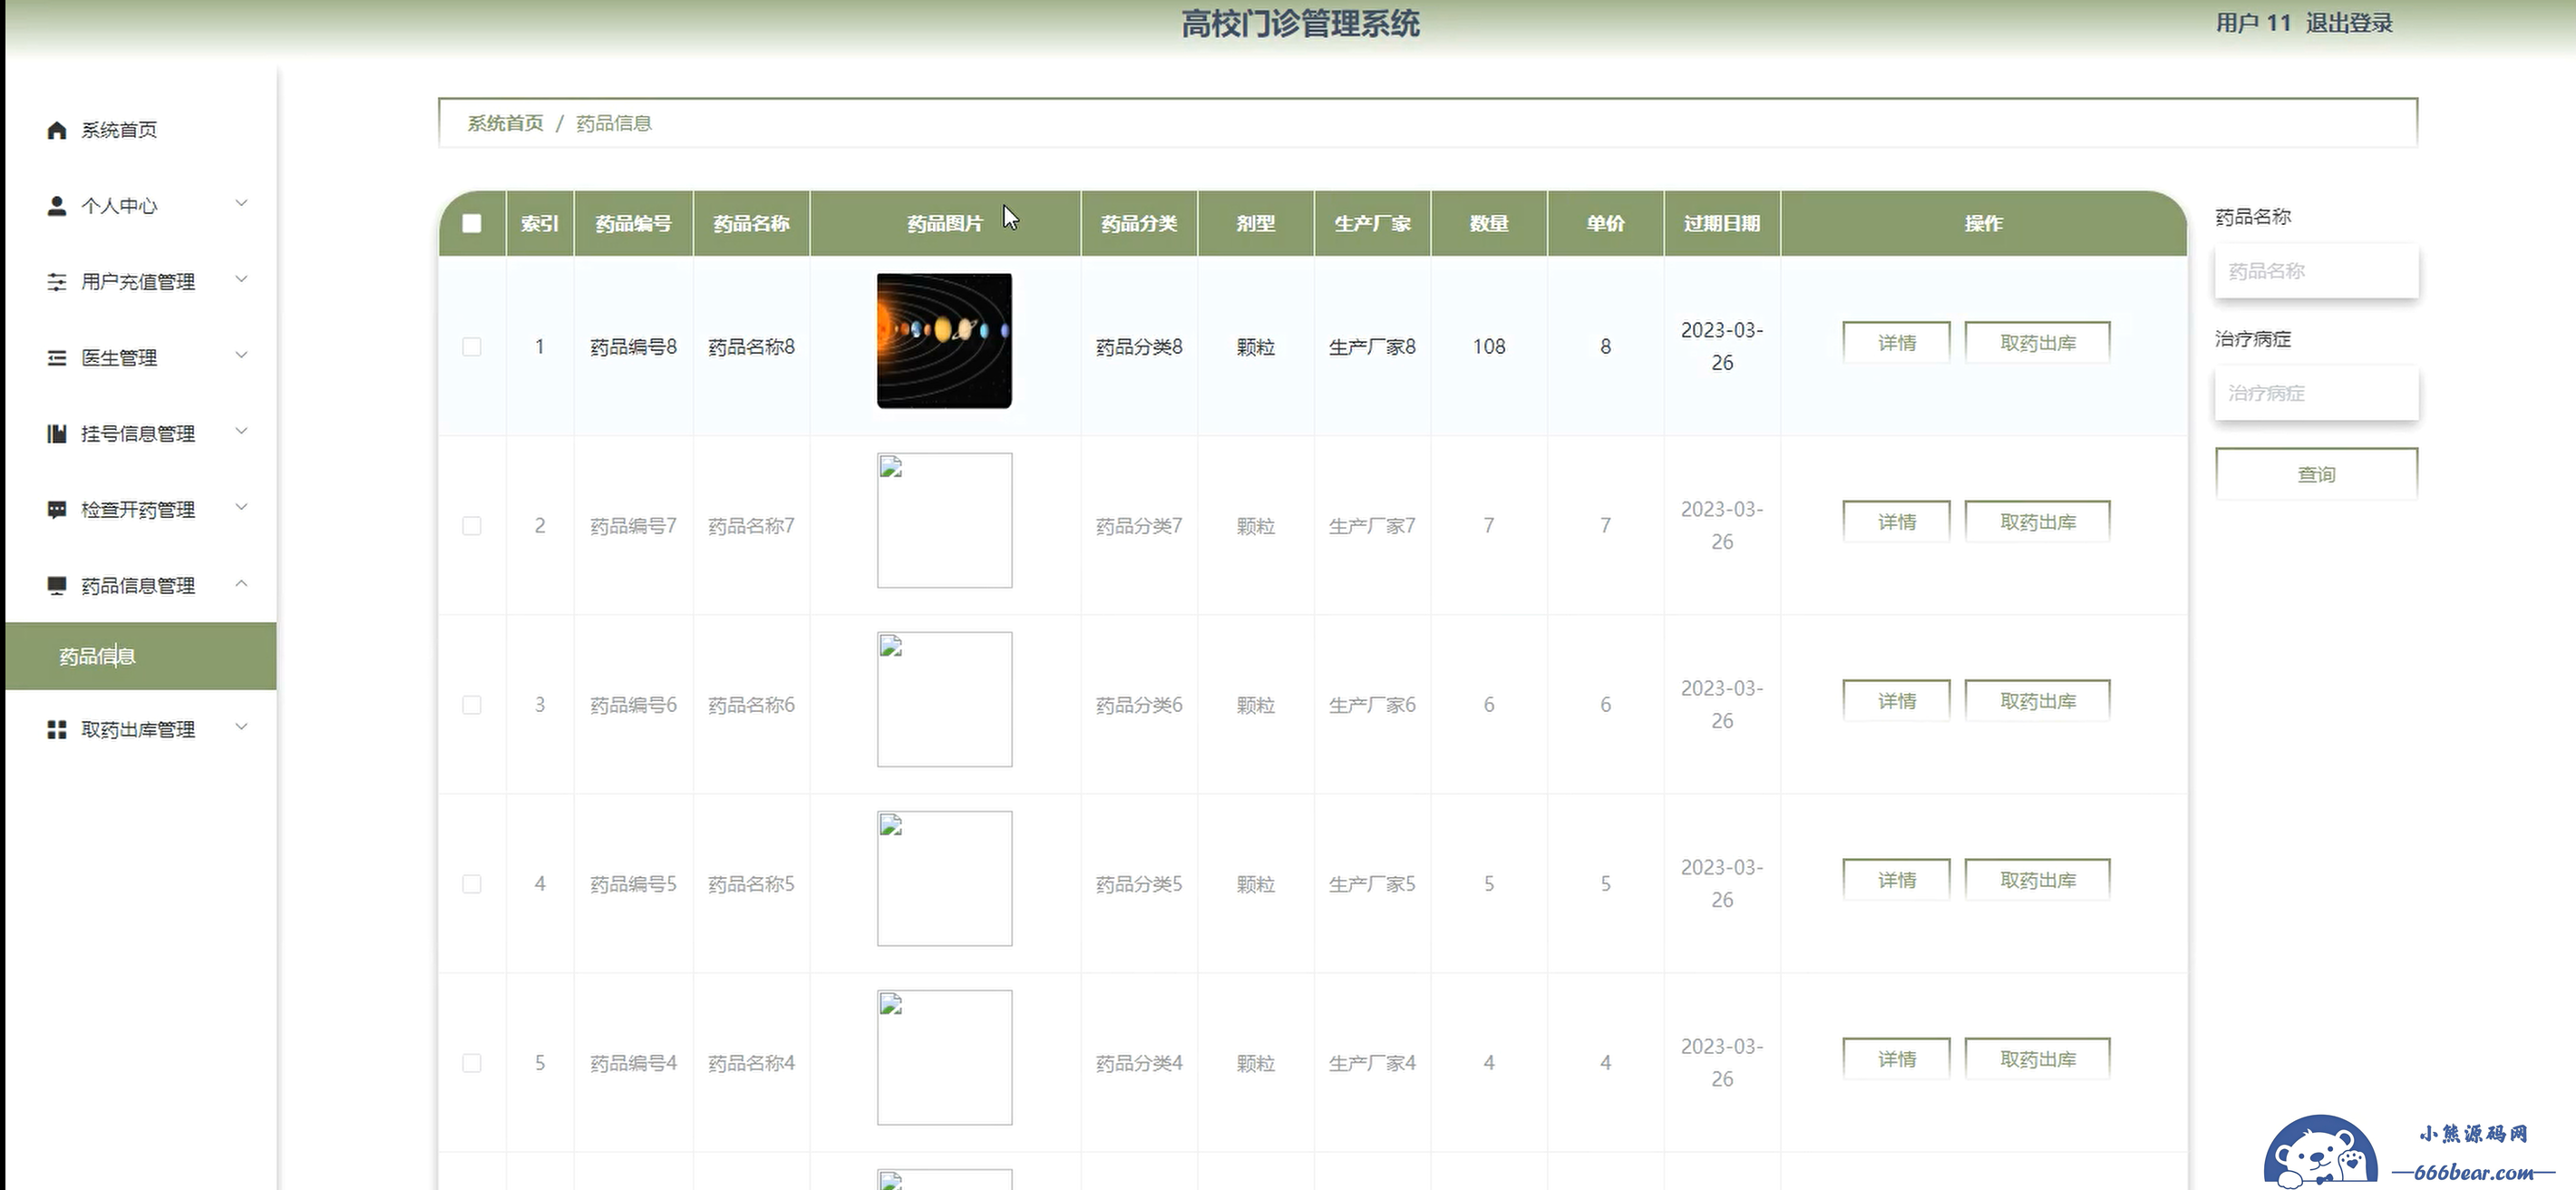Click the books icon beside 挂号信息管理
This screenshot has height=1190, width=2576.
[57, 434]
